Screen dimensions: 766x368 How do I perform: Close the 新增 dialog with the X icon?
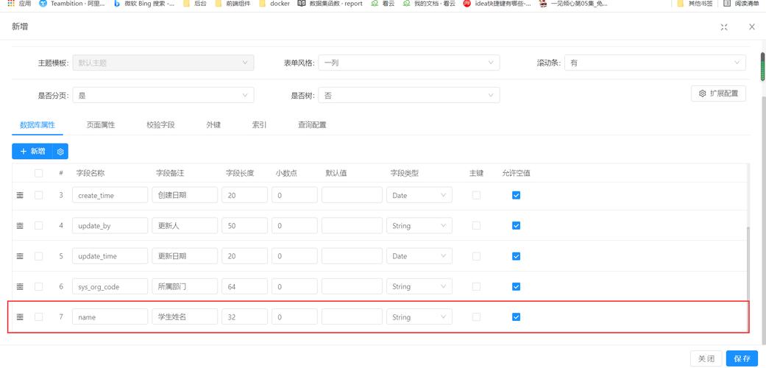[x=752, y=27]
